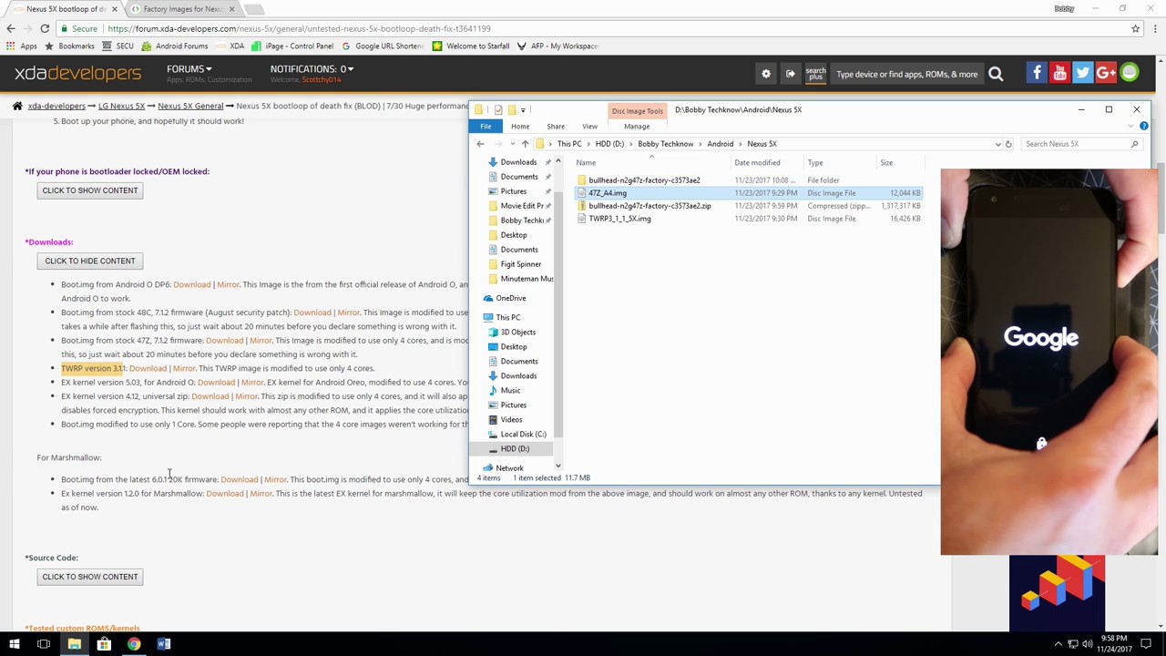
Task: Open XDA Twitter icon
Action: 1083,74
